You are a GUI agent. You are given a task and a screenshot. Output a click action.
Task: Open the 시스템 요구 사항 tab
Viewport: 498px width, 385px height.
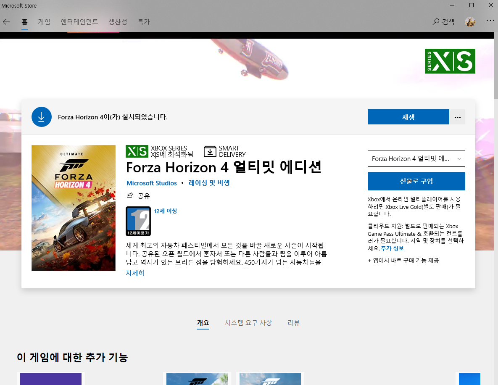pos(248,323)
